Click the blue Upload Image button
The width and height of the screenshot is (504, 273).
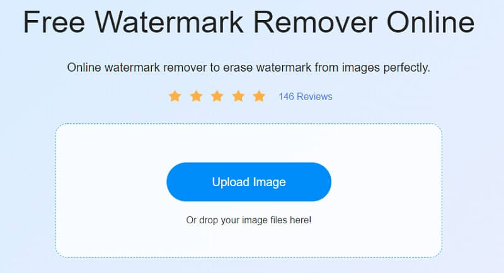coord(249,182)
